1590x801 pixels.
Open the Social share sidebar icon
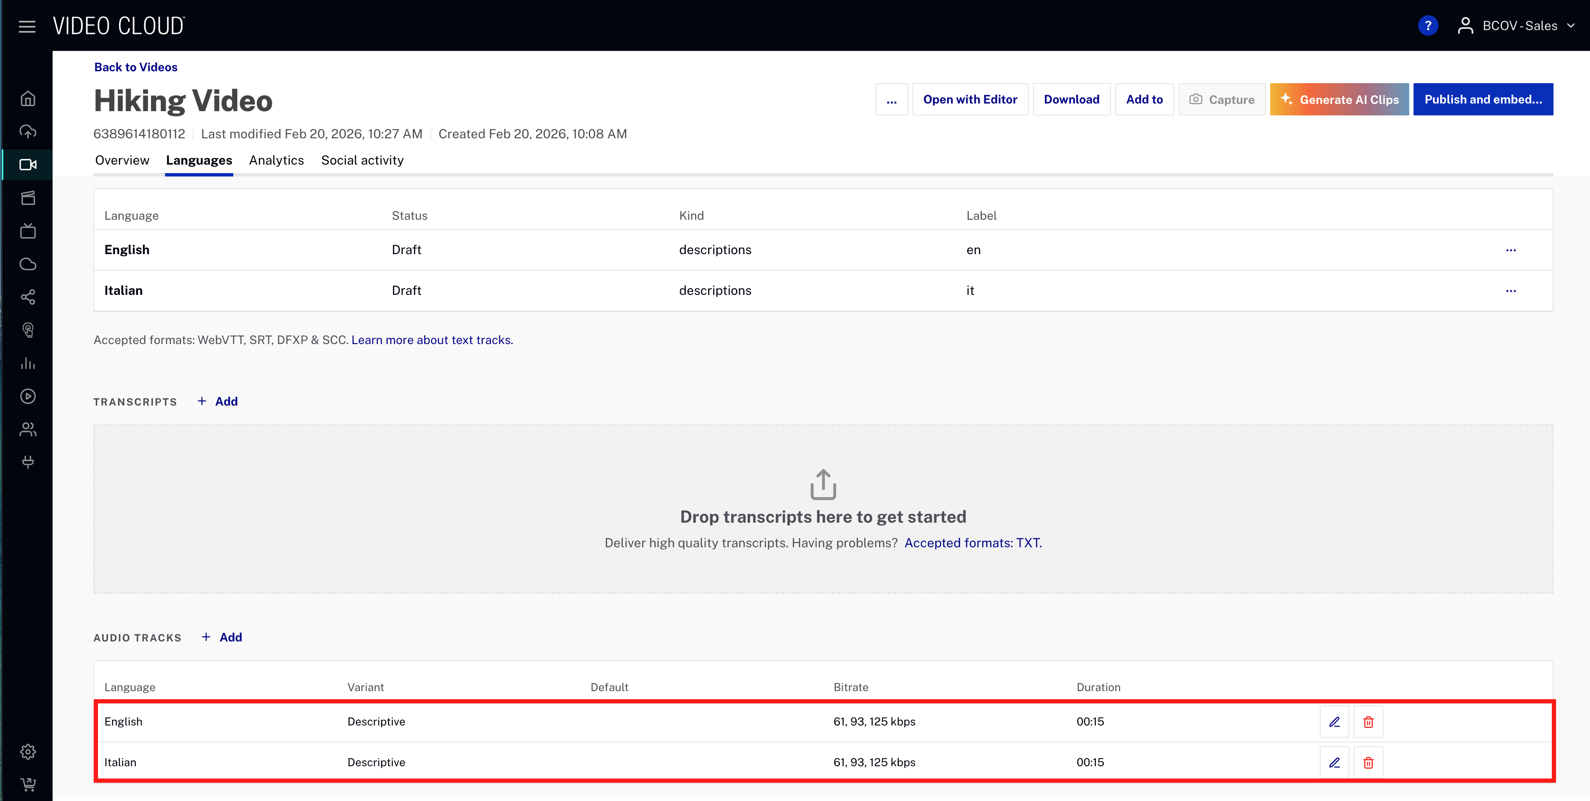point(28,297)
